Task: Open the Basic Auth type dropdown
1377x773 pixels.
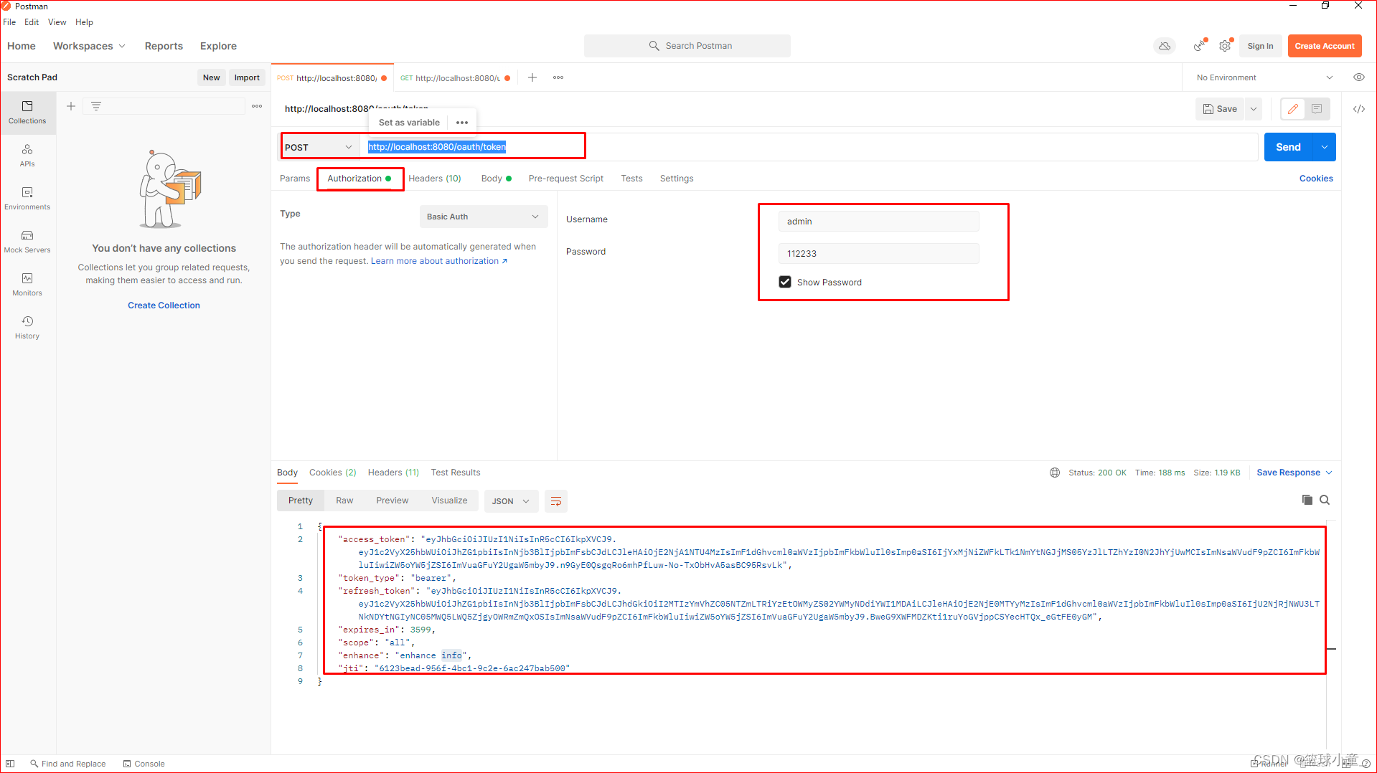Action: 483,217
